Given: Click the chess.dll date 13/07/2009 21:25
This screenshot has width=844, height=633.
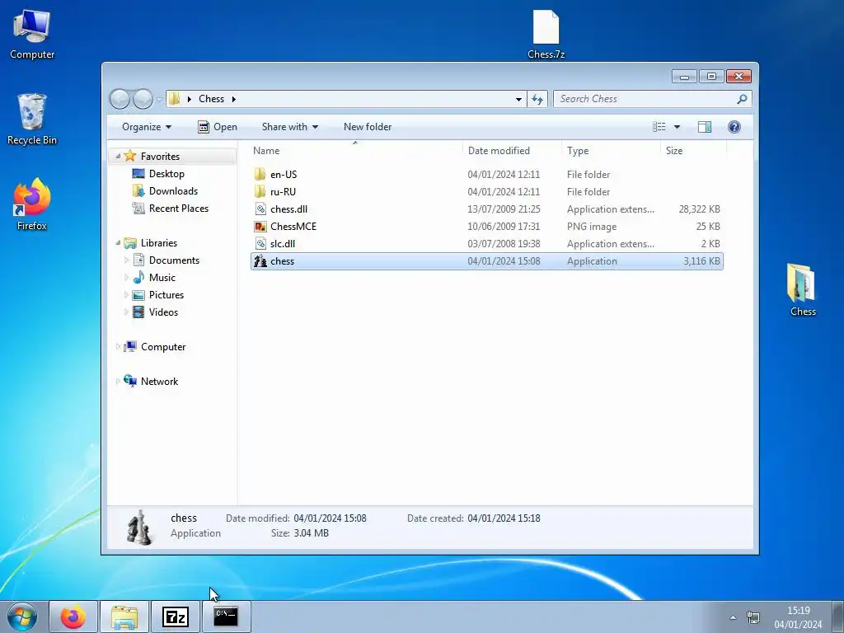Looking at the screenshot, I should [x=504, y=209].
